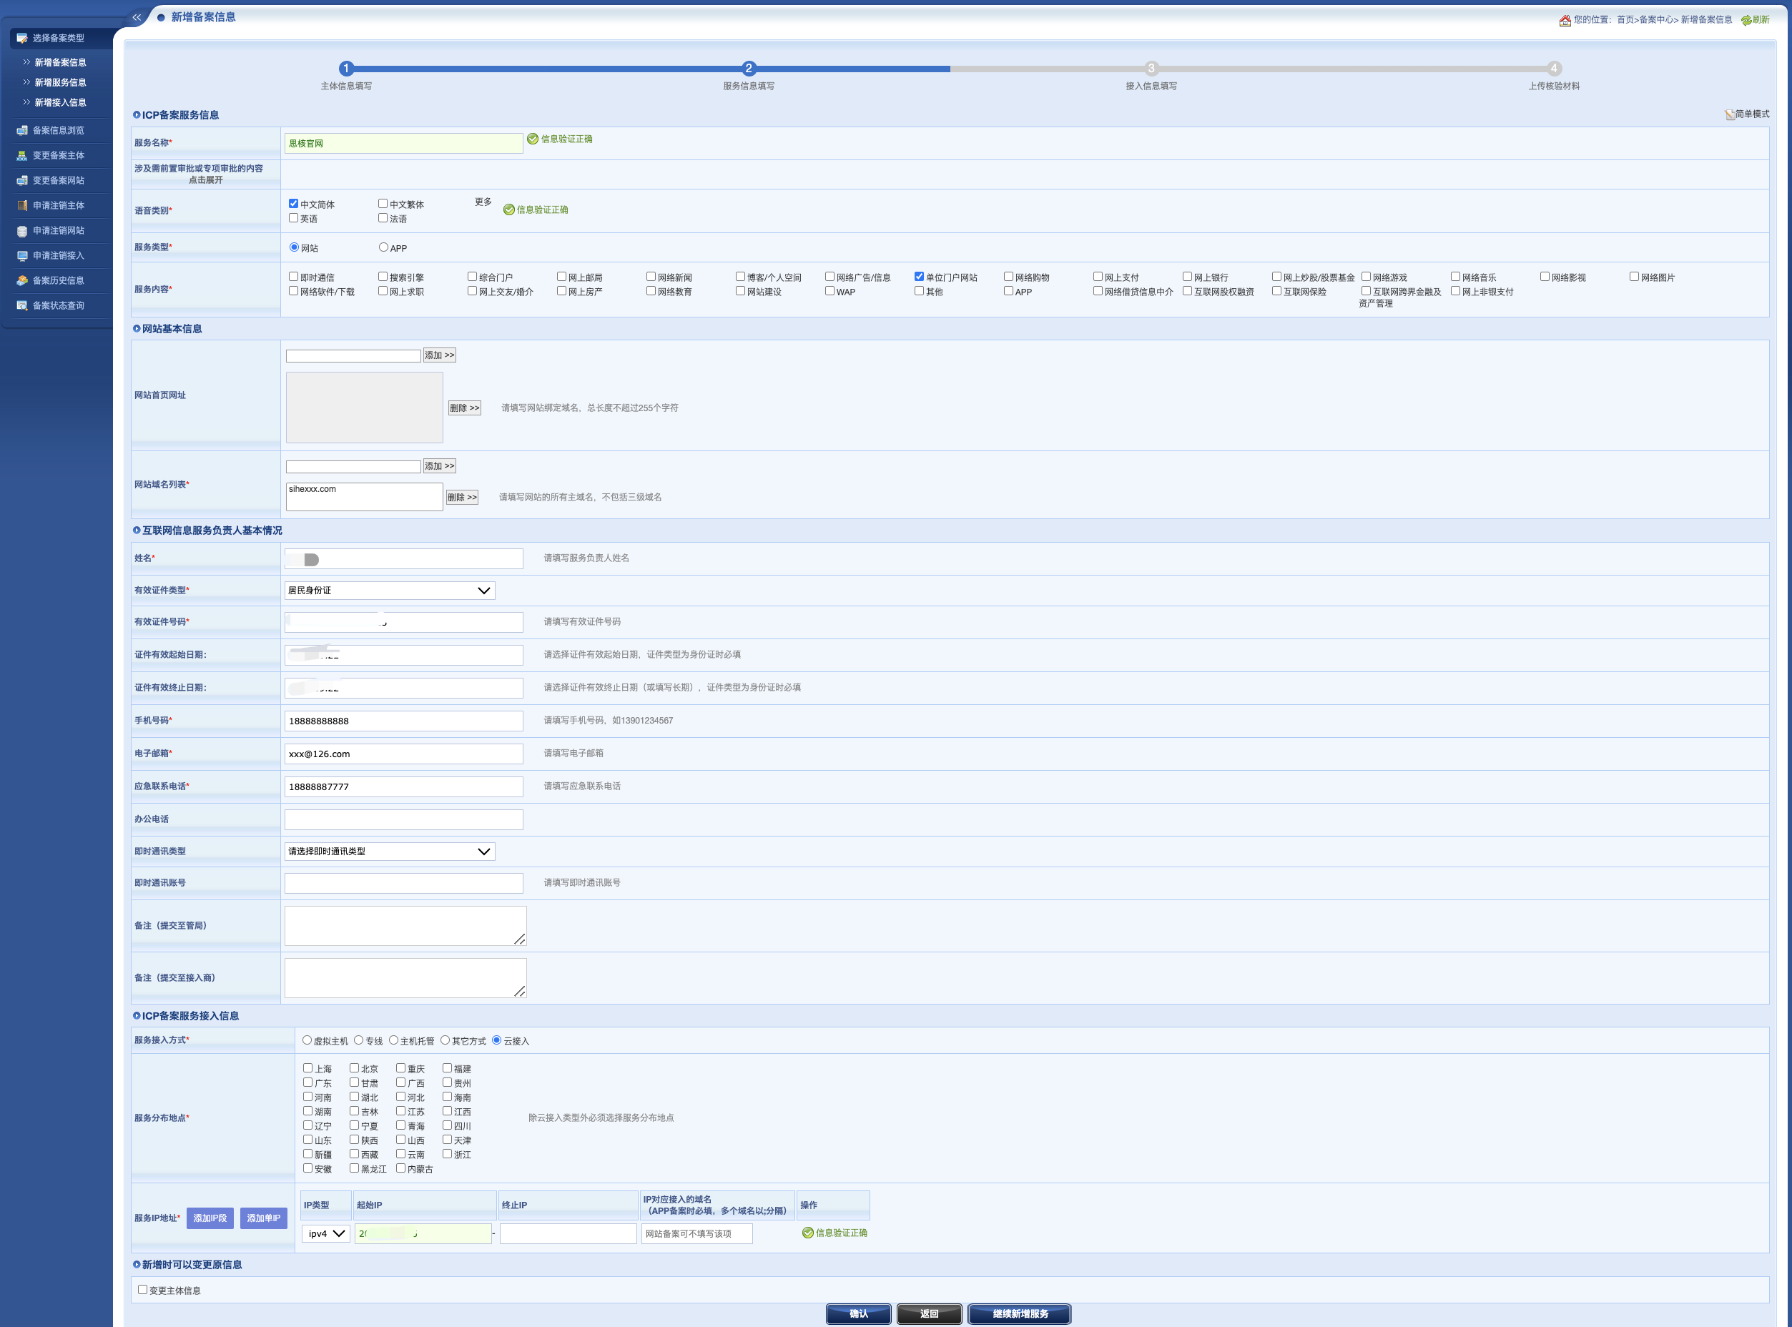Click the 添加单IP button
Image resolution: width=1792 pixels, height=1327 pixels.
point(265,1218)
